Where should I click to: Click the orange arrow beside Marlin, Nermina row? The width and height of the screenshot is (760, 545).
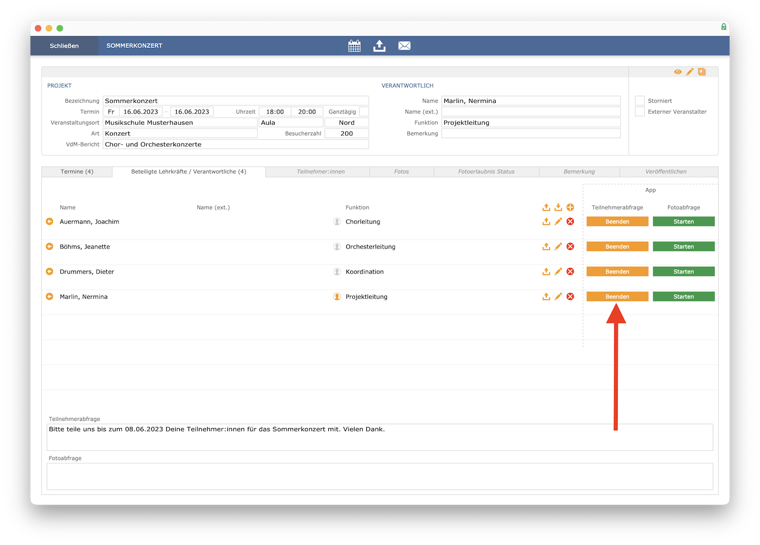click(x=49, y=296)
